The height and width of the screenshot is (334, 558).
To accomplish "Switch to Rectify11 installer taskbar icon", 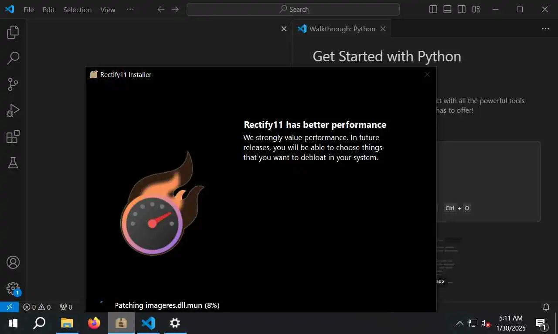I will click(x=121, y=323).
